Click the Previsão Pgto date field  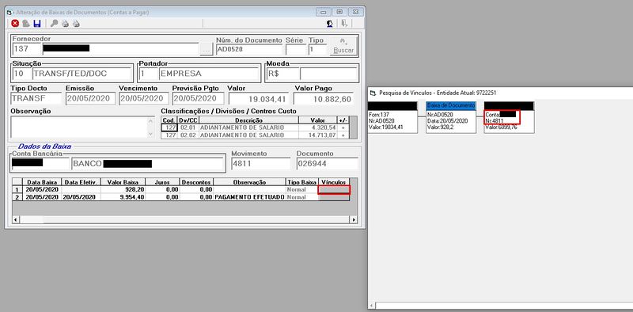tap(198, 98)
